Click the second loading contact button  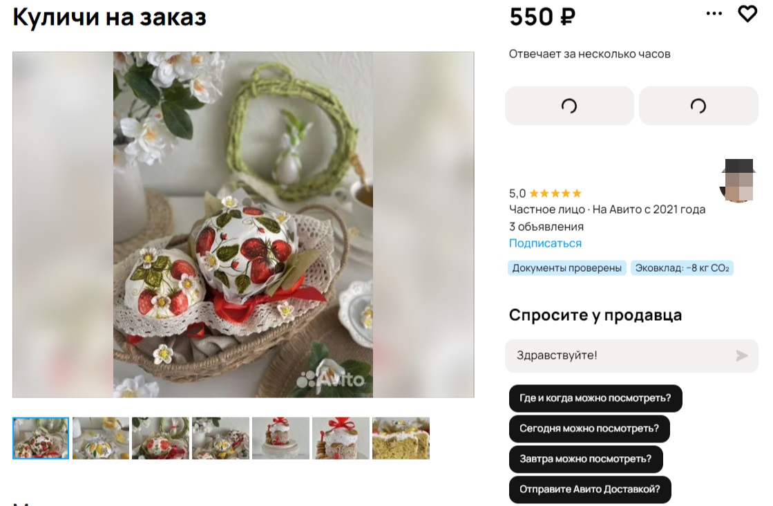pos(698,106)
